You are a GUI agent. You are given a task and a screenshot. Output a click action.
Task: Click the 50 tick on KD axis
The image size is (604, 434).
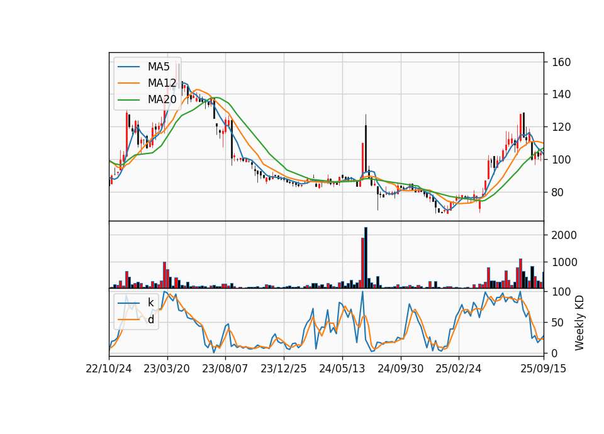click(x=558, y=322)
